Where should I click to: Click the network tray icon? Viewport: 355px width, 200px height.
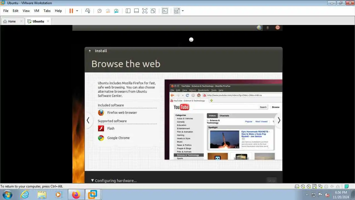click(x=314, y=195)
